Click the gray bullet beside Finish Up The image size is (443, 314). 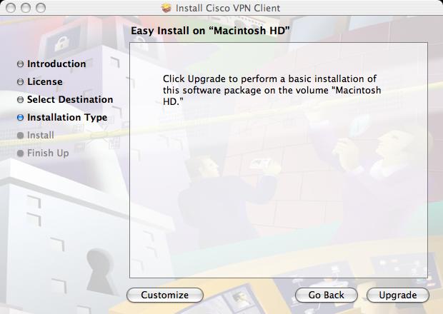pos(20,153)
